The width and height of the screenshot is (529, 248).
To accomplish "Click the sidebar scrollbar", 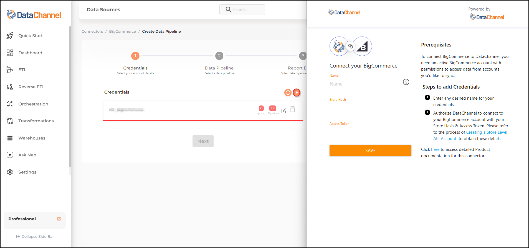I will tap(70, 96).
